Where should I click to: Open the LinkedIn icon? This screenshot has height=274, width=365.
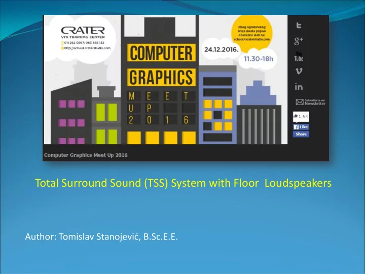(x=299, y=87)
